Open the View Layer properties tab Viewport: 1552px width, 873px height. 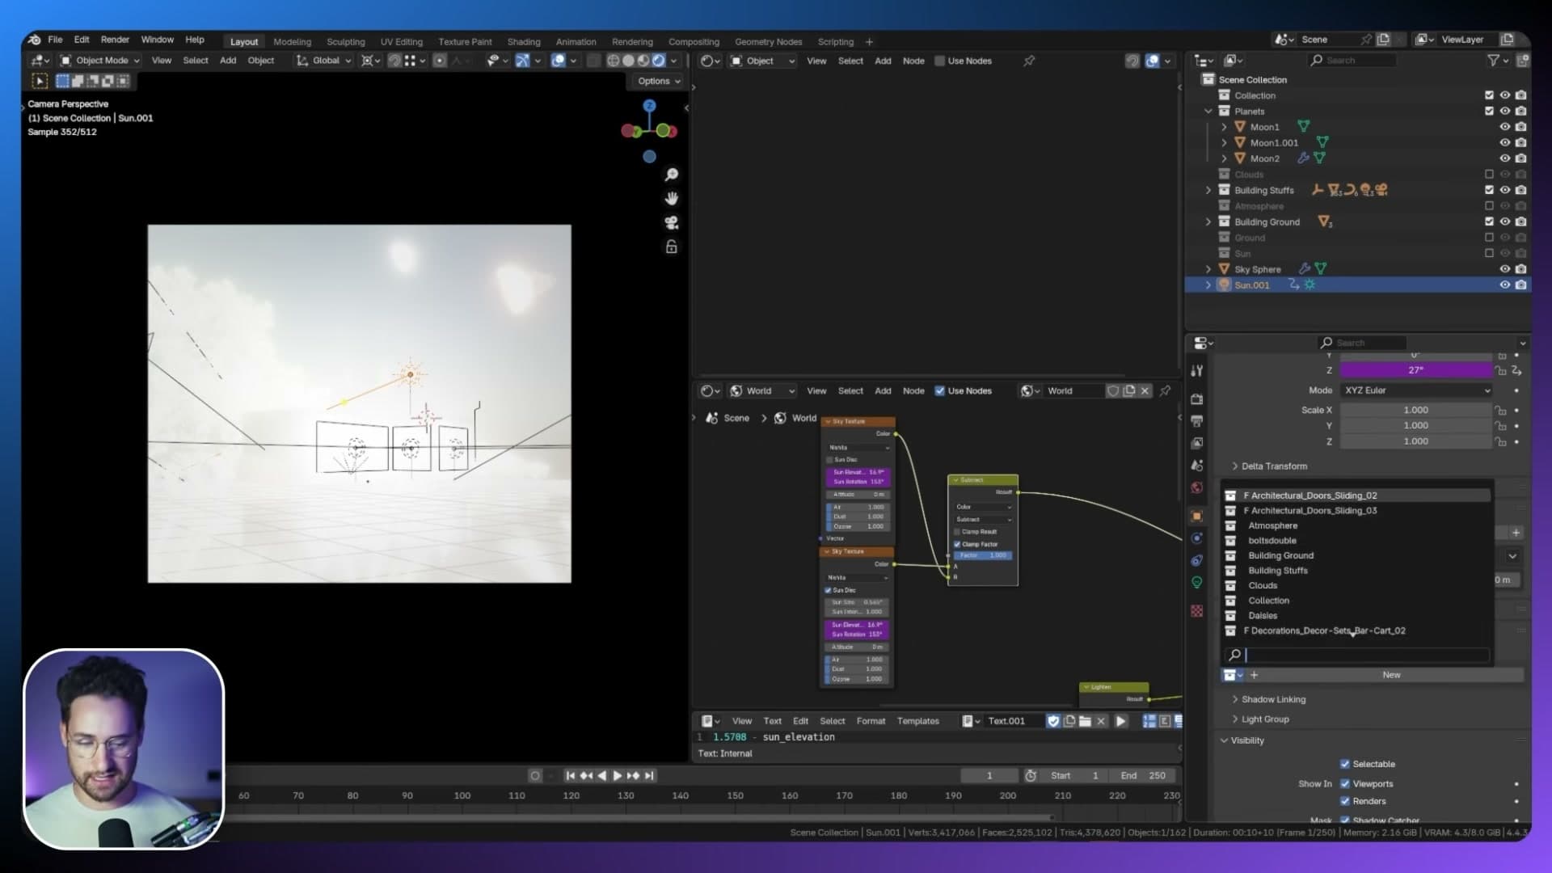coord(1197,443)
